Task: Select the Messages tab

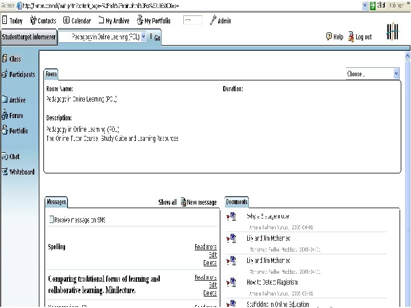Action: pos(56,202)
